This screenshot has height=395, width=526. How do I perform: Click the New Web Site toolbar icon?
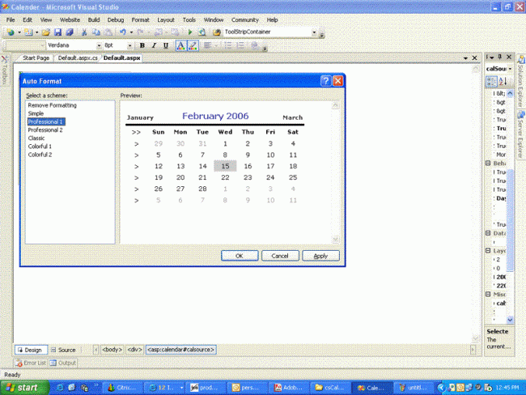11,32
